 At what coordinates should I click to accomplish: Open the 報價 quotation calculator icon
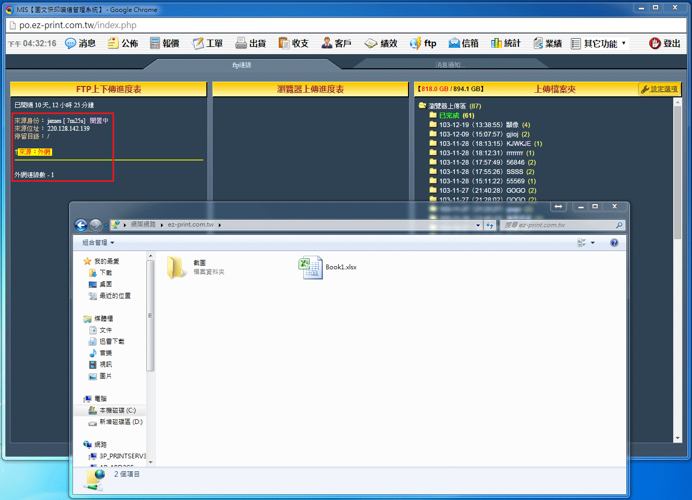[x=155, y=43]
